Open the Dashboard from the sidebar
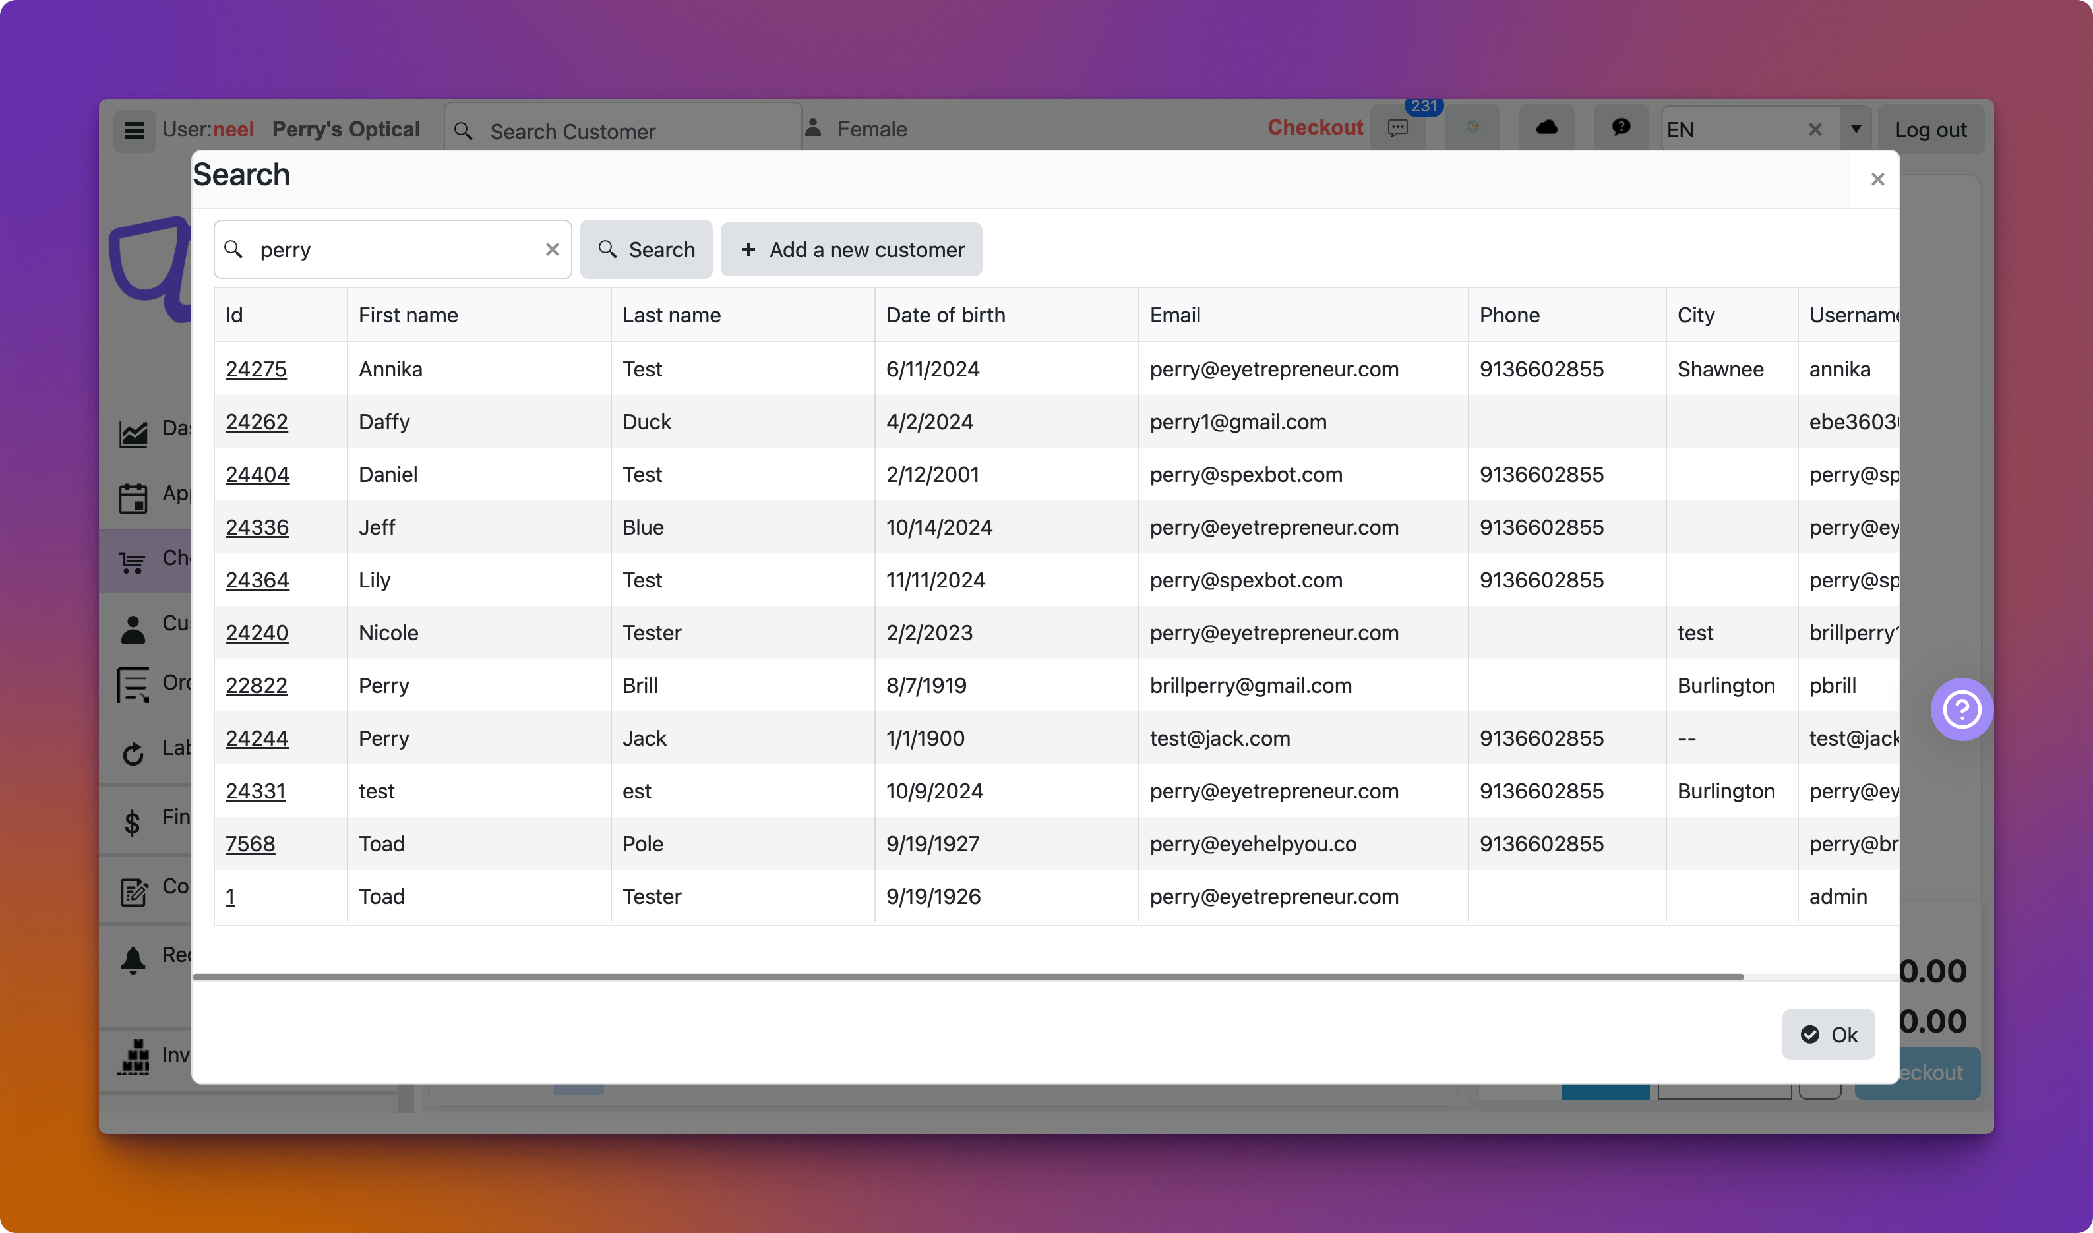The height and width of the screenshot is (1233, 2093). (133, 432)
